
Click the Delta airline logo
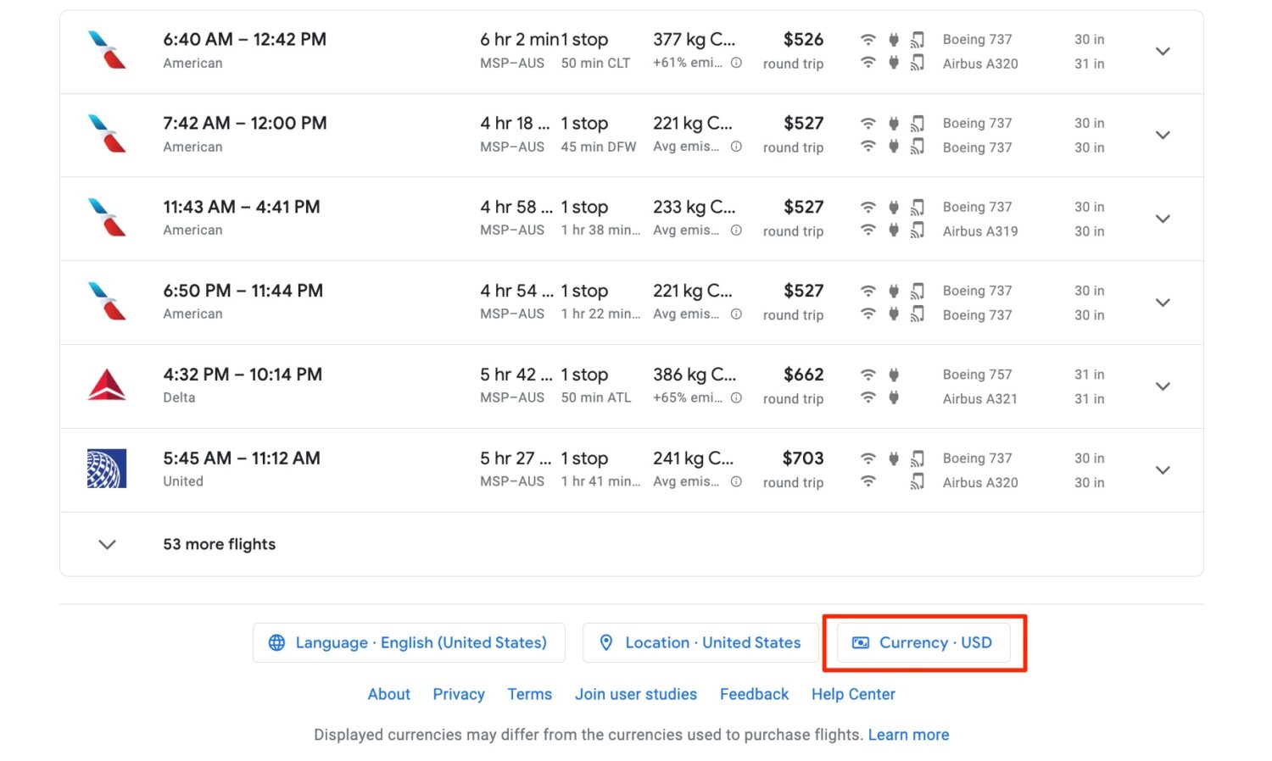tap(107, 386)
